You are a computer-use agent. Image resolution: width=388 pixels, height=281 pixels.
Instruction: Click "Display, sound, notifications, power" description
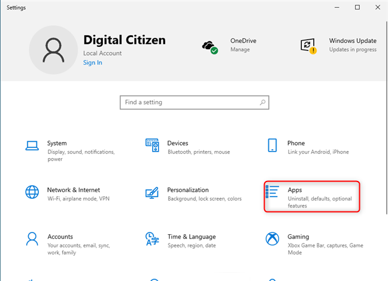[x=81, y=155]
